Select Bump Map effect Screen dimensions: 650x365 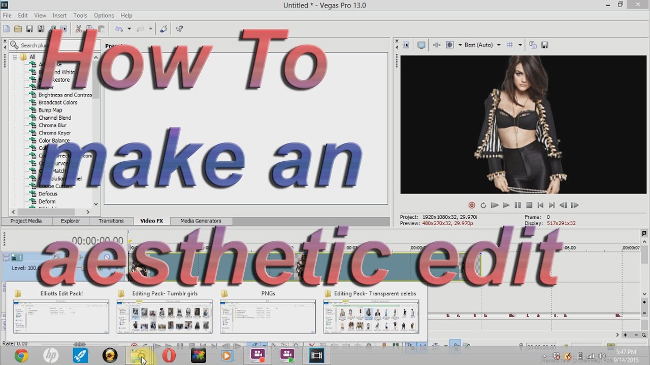(50, 110)
